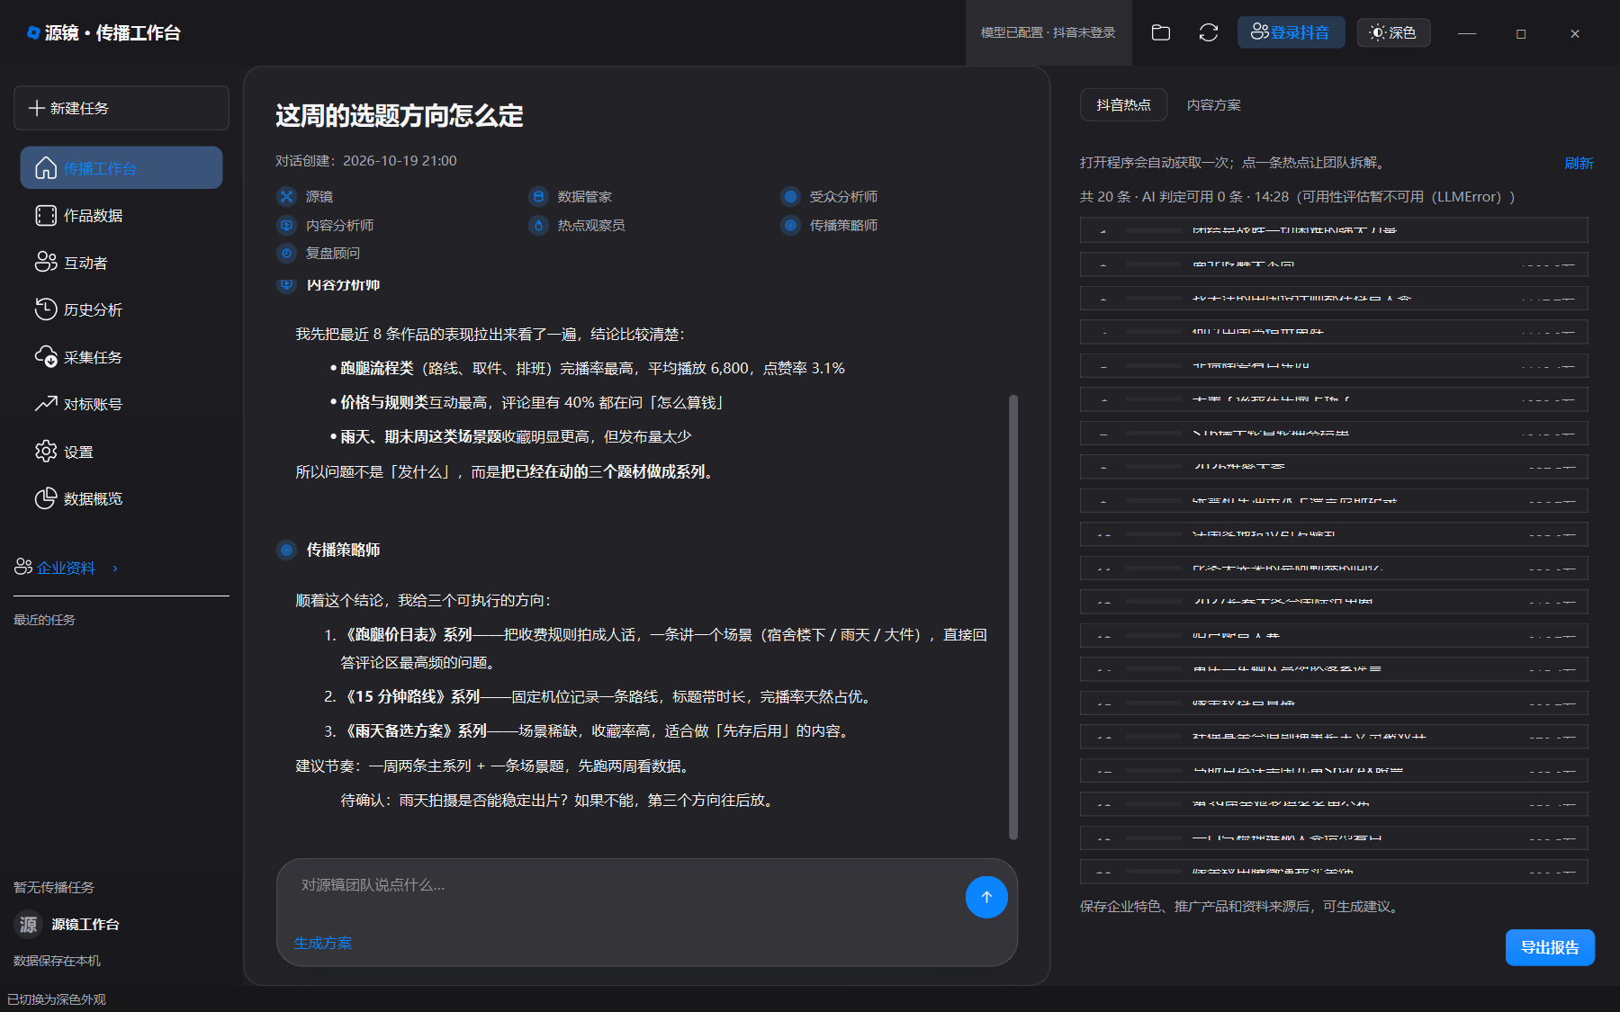
Task: Click the 受众分析师 agent icon
Action: pos(790,196)
